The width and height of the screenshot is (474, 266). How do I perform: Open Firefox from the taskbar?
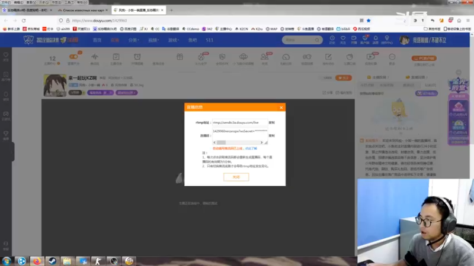tap(37, 261)
